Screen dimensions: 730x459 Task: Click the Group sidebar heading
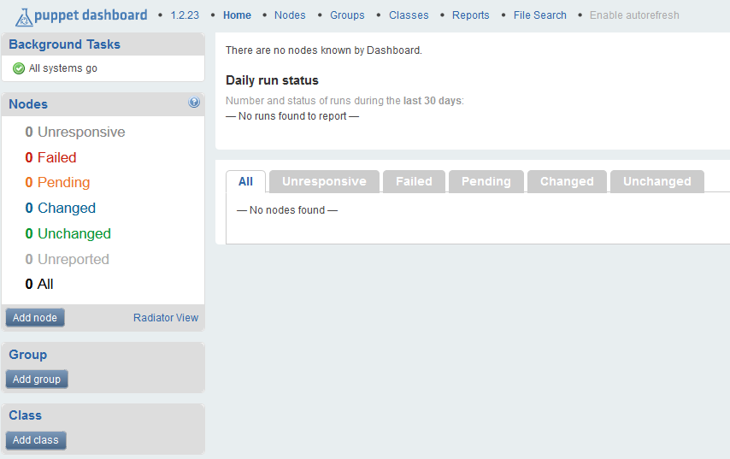click(x=28, y=354)
